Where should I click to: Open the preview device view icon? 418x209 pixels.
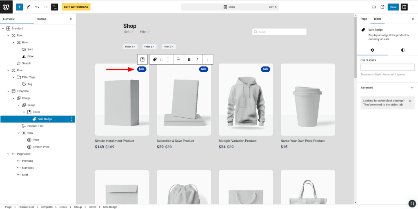(x=374, y=7)
